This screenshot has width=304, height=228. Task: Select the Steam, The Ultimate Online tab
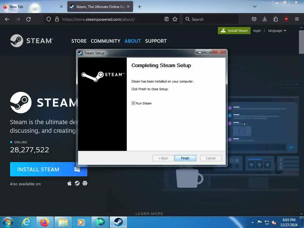[100, 7]
